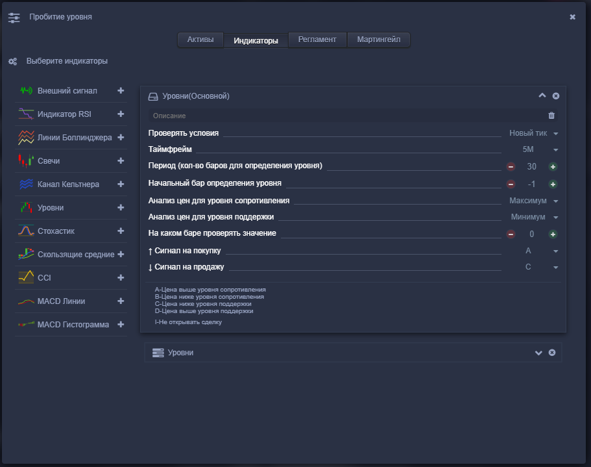The width and height of the screenshot is (591, 467).
Task: Click the CCI line chart icon
Action: coord(26,277)
